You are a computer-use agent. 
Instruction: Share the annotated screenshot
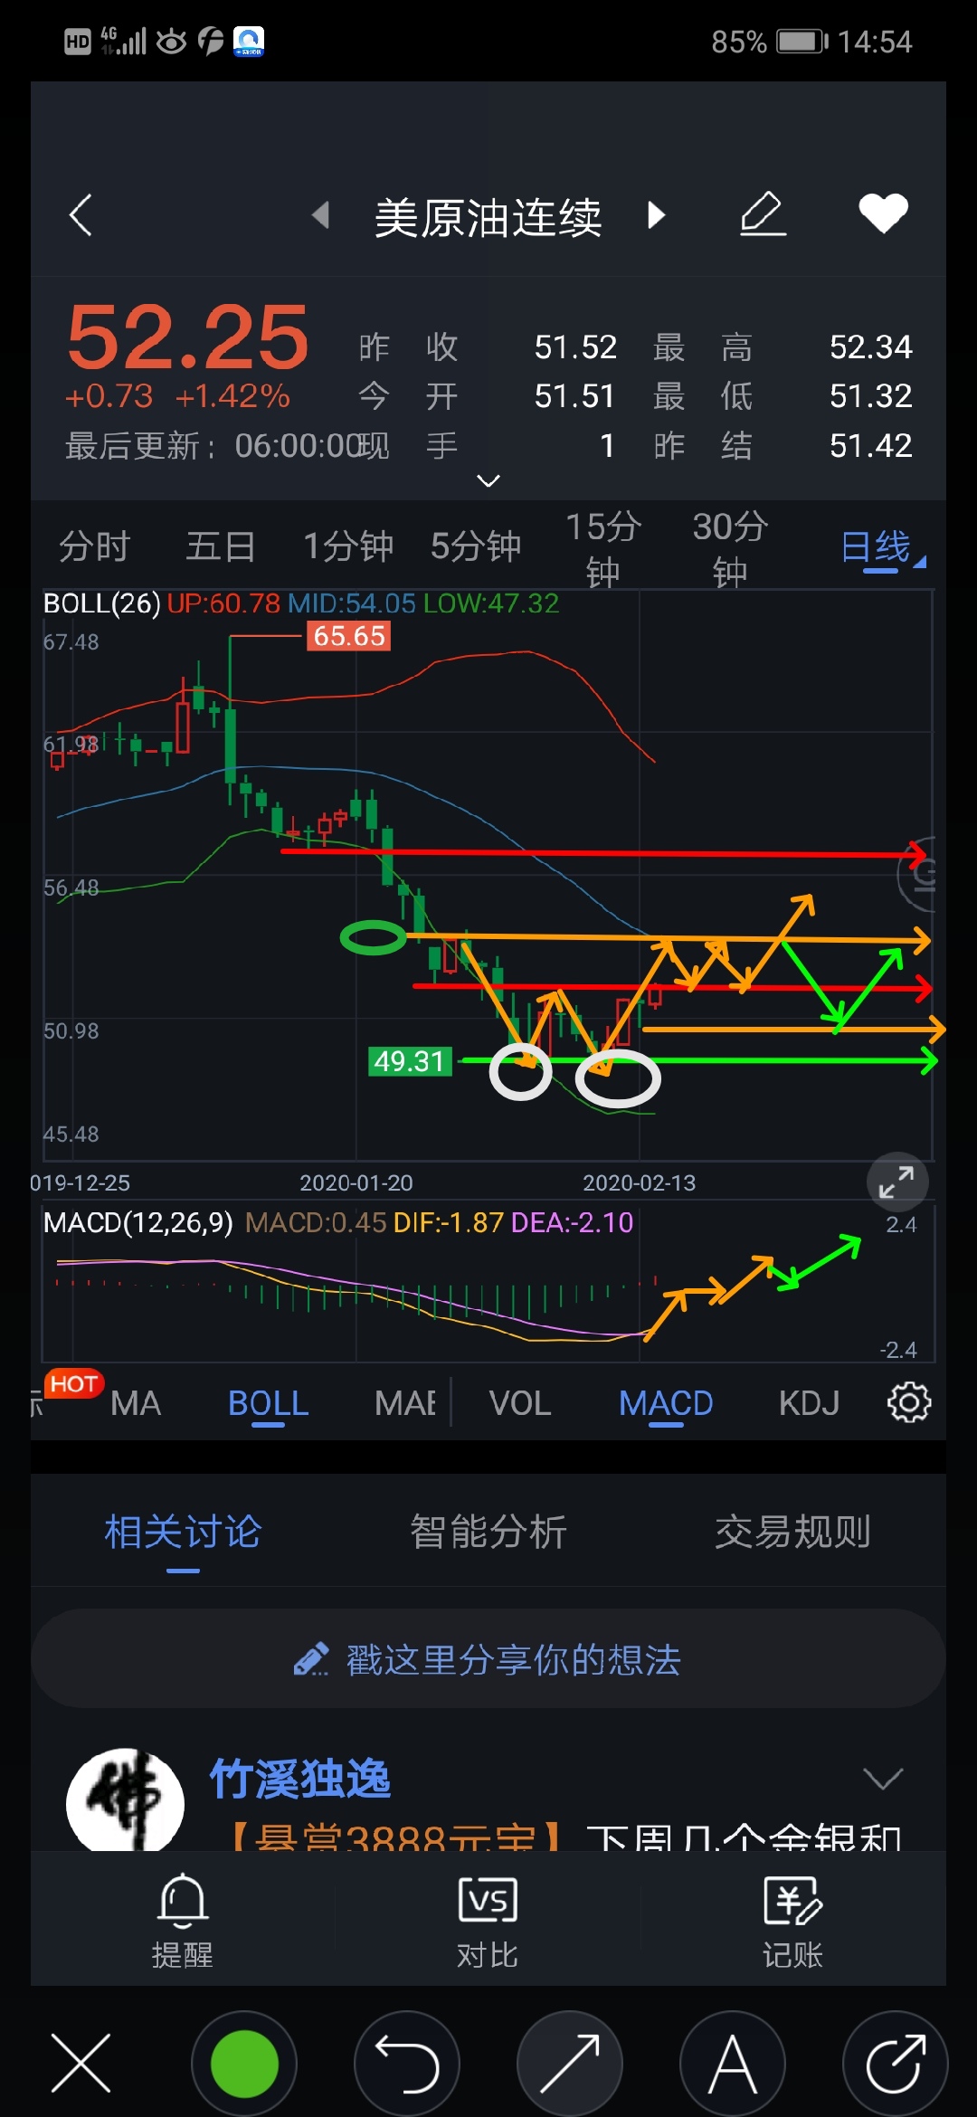[896, 2064]
